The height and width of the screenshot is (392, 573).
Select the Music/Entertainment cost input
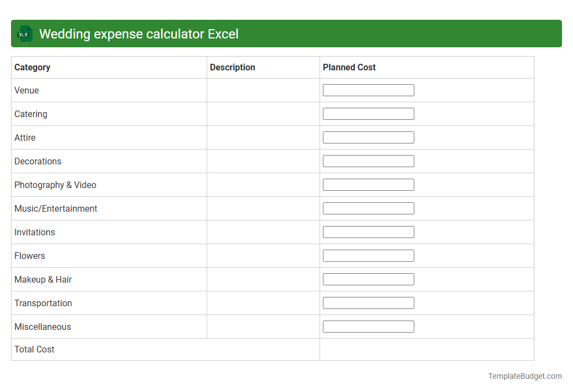point(368,208)
